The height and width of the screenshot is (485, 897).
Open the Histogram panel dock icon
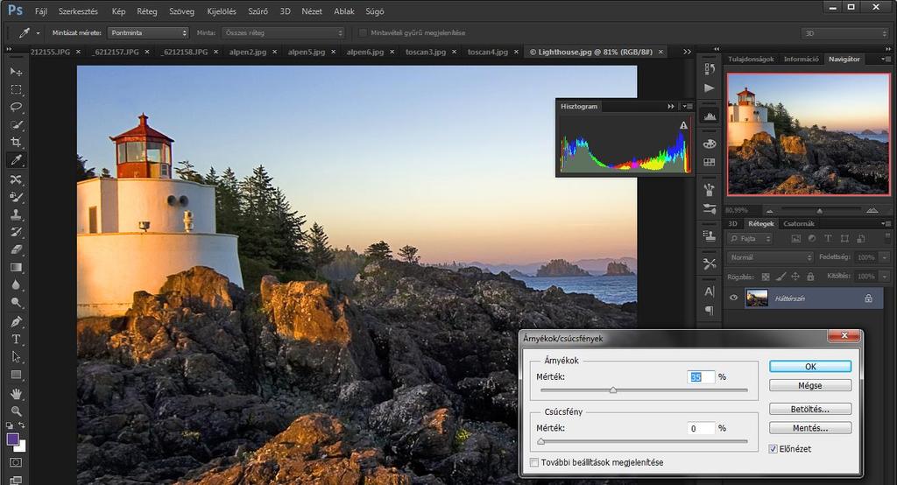[710, 116]
